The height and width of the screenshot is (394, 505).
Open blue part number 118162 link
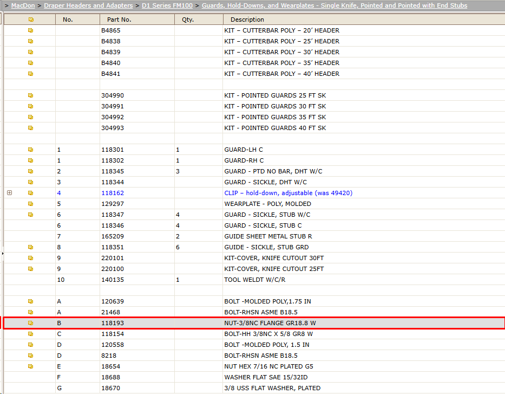[x=113, y=193]
